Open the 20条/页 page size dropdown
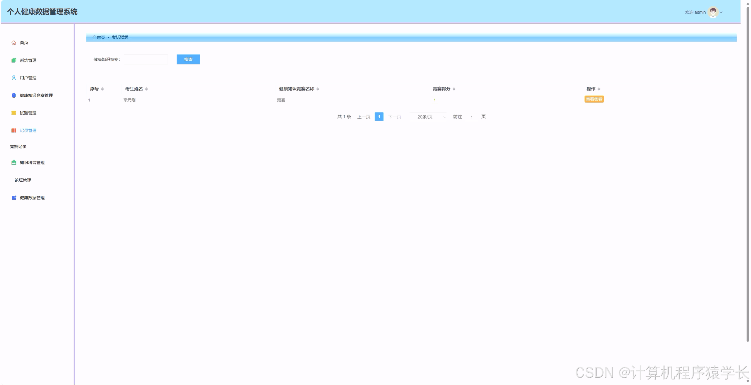The image size is (751, 385). 428,117
